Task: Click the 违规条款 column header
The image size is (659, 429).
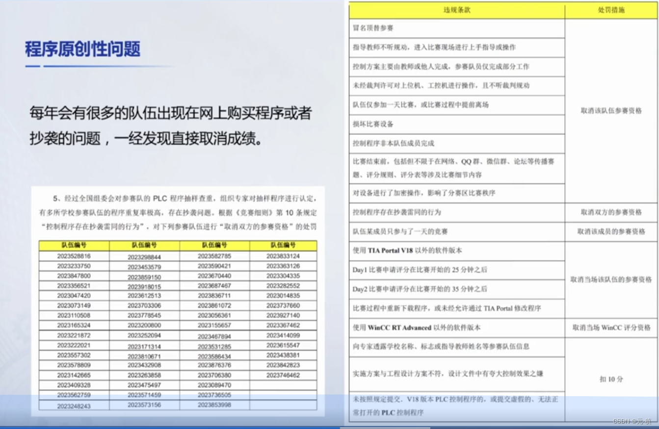Action: click(457, 10)
